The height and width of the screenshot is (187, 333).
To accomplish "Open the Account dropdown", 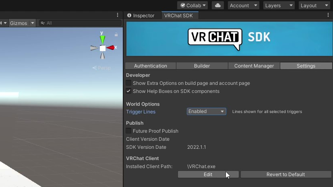I will tap(243, 5).
